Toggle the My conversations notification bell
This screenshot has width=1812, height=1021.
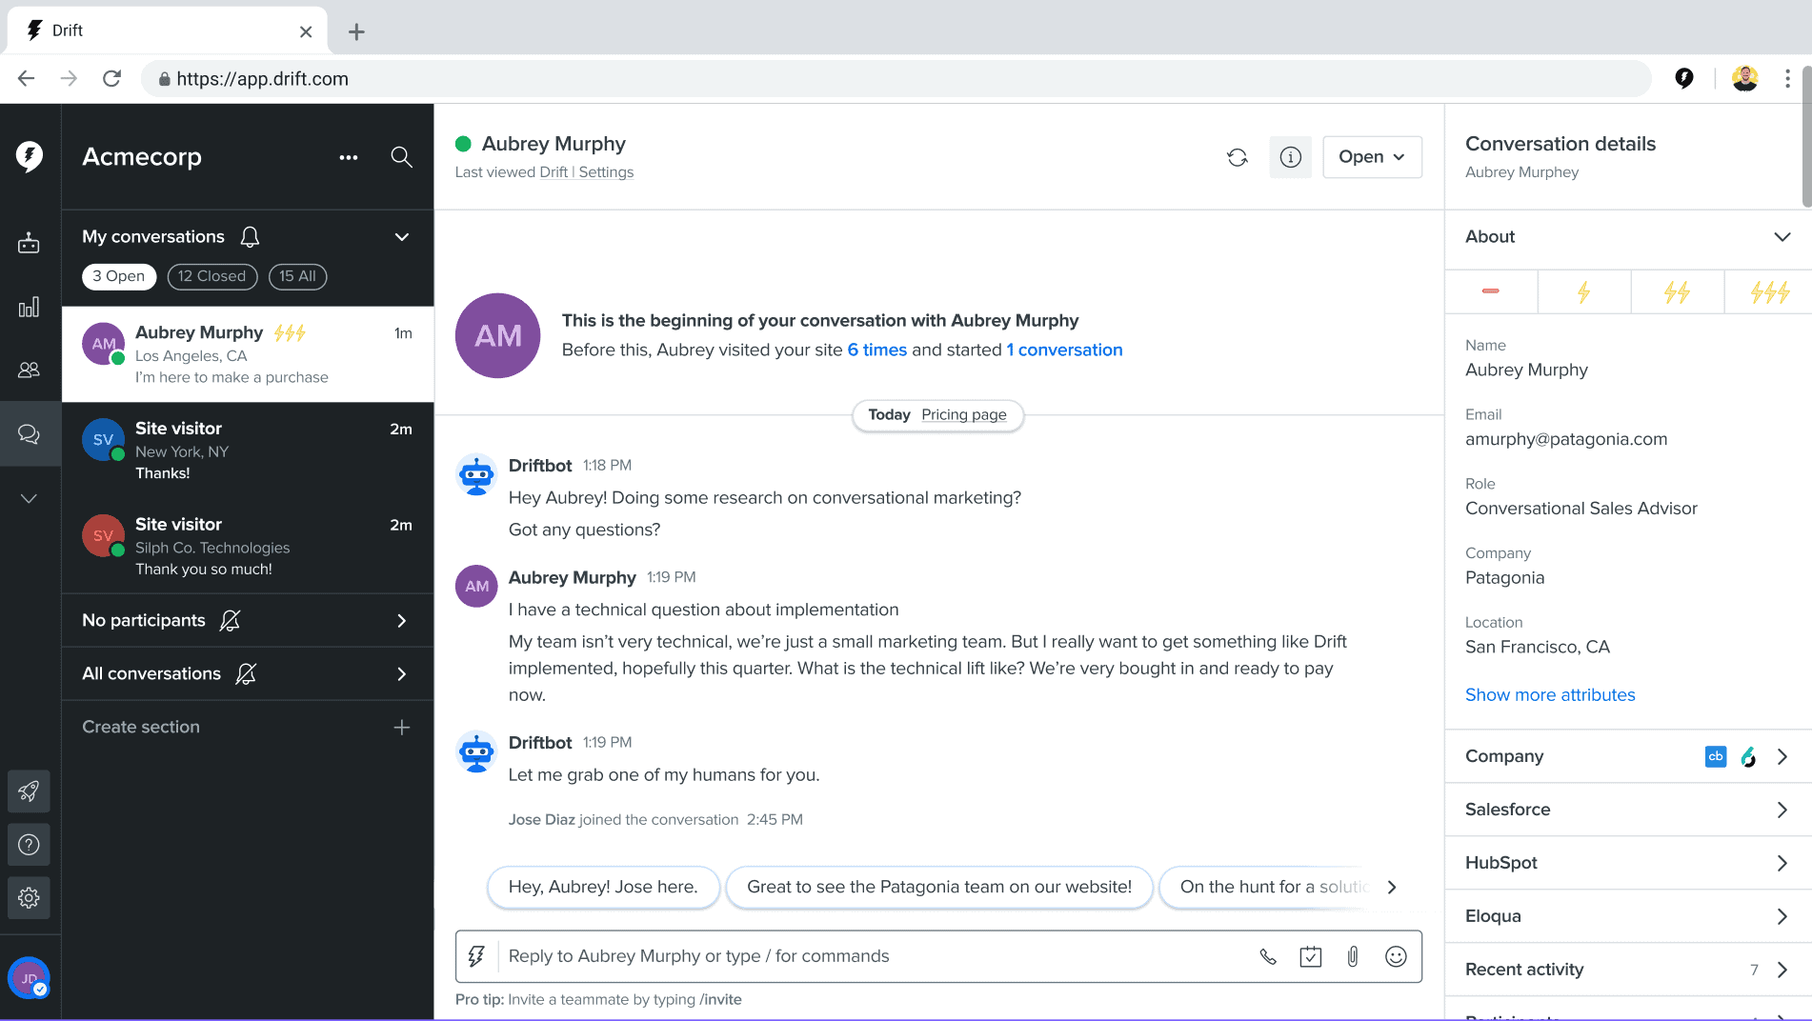tap(250, 236)
